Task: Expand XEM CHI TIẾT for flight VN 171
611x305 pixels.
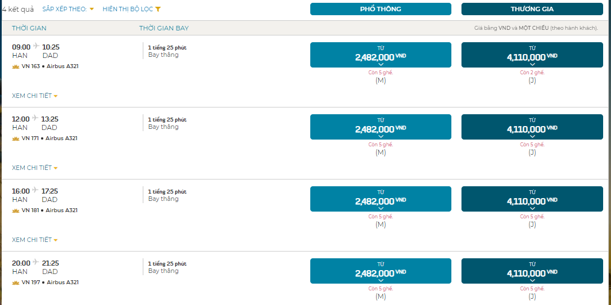Action: point(35,168)
